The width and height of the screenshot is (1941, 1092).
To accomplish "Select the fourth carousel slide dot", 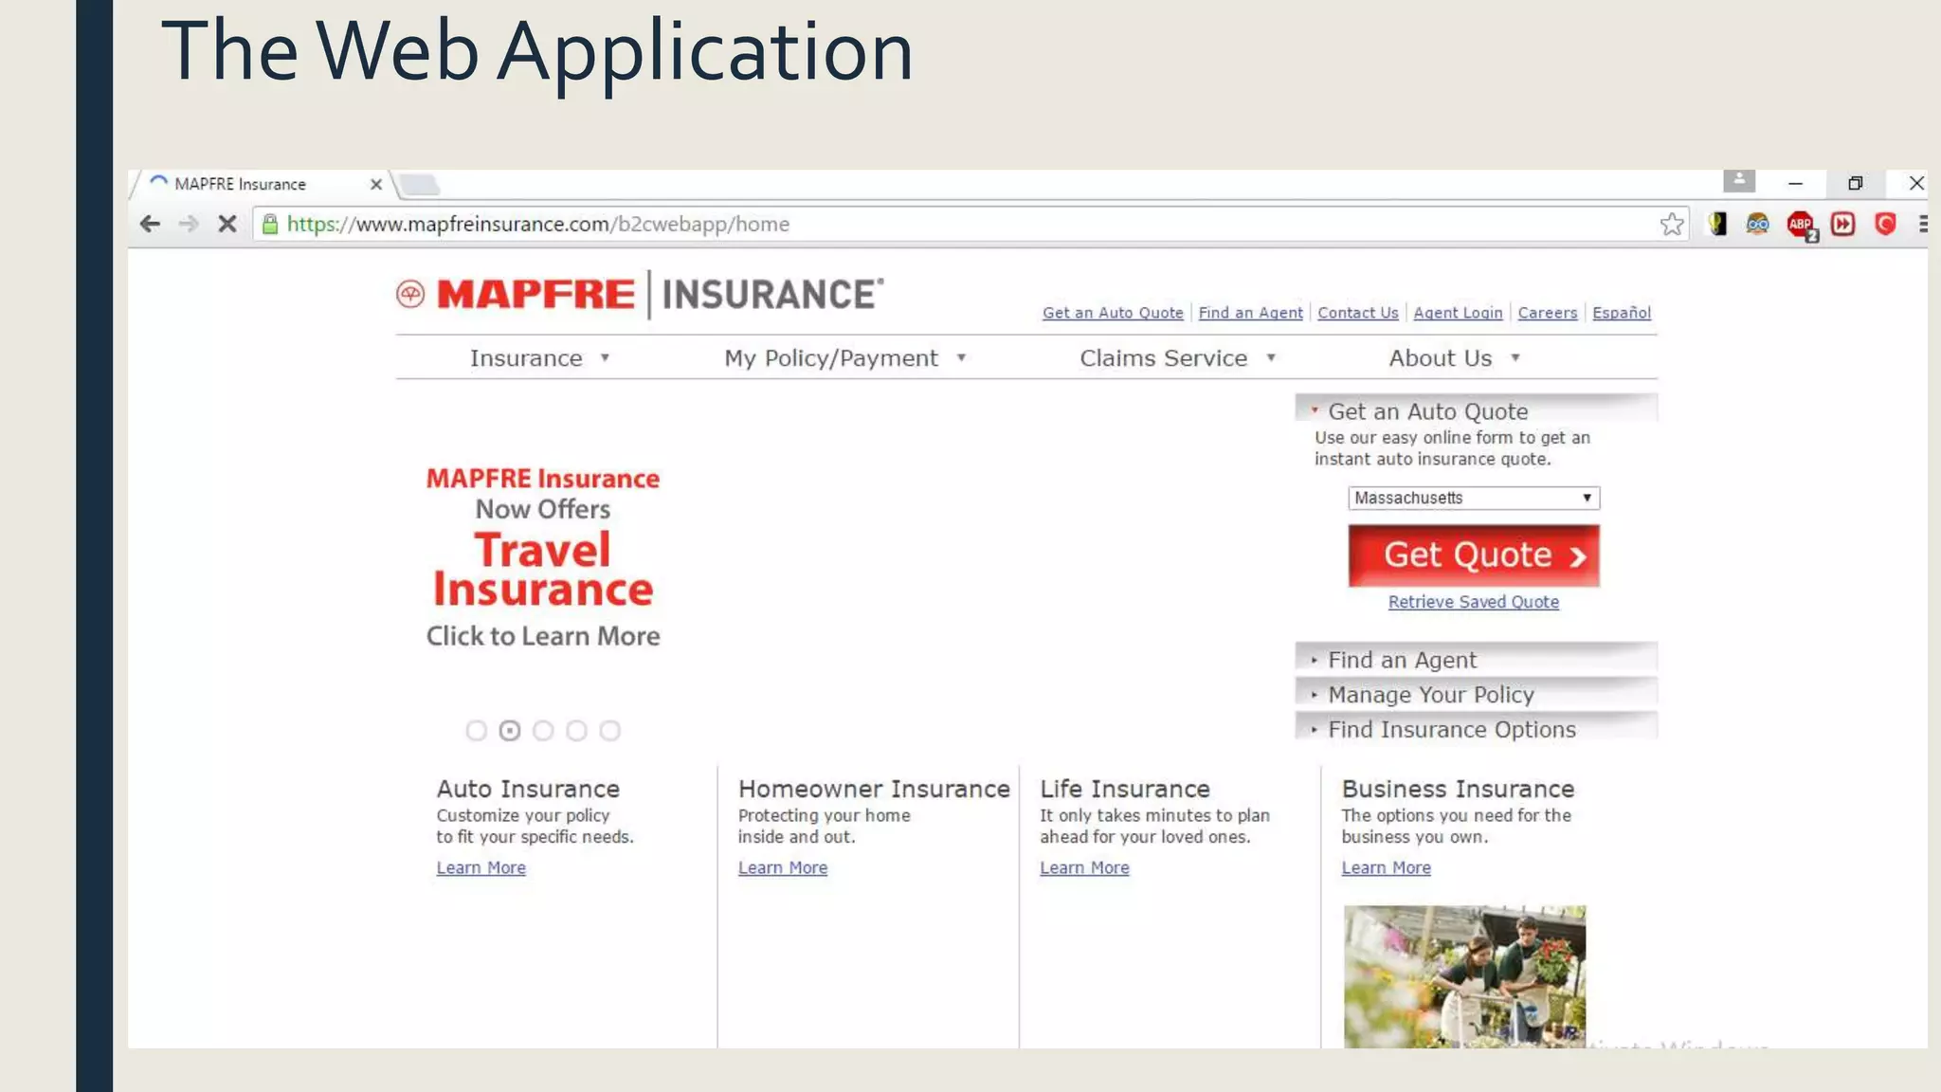I will click(x=576, y=731).
